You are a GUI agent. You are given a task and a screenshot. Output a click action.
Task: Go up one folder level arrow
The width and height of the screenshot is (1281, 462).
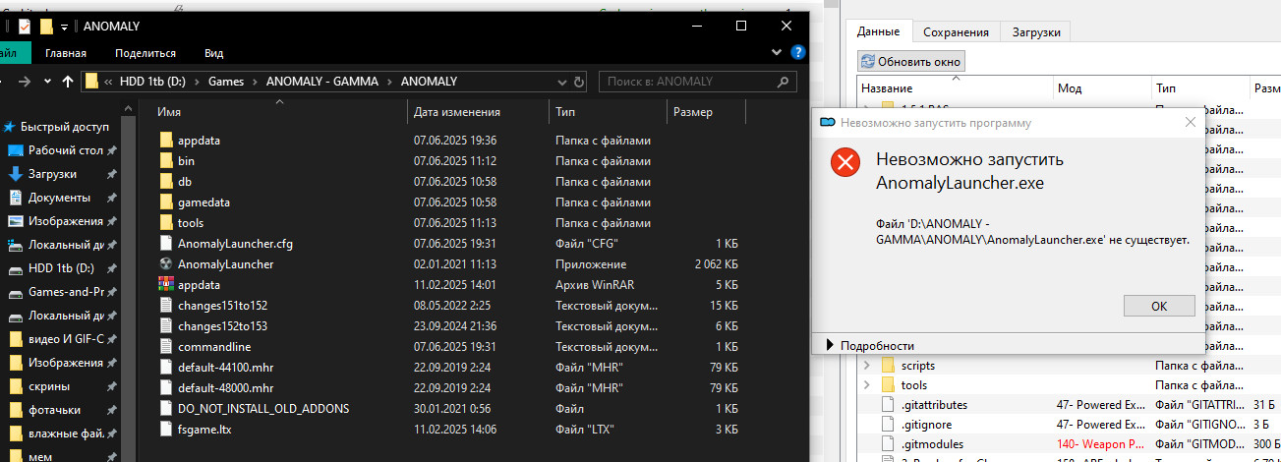[x=68, y=82]
